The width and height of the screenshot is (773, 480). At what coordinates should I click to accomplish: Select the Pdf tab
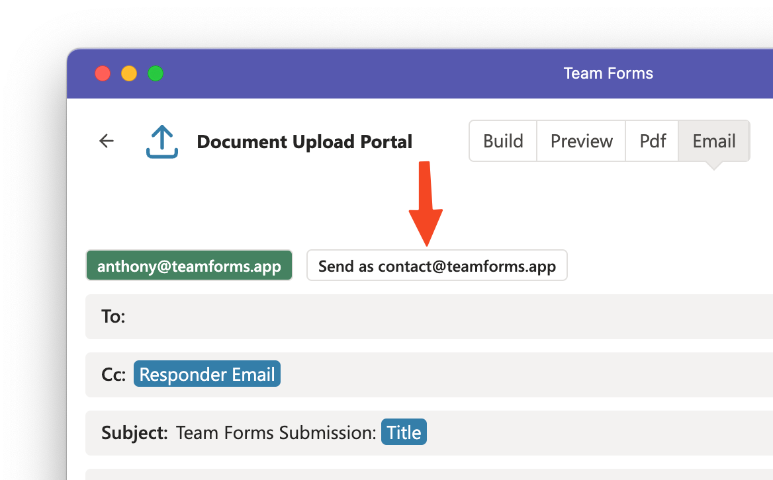point(653,141)
